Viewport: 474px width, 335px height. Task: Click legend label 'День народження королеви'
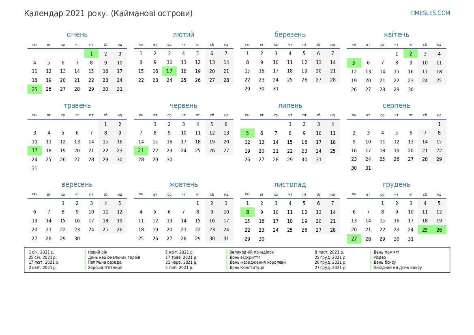click(257, 262)
